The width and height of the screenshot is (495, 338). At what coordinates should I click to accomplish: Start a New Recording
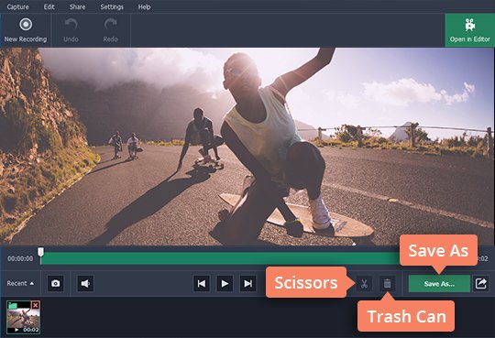click(26, 30)
